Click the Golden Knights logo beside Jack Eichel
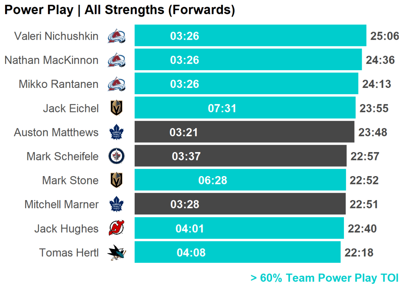 click(116, 108)
